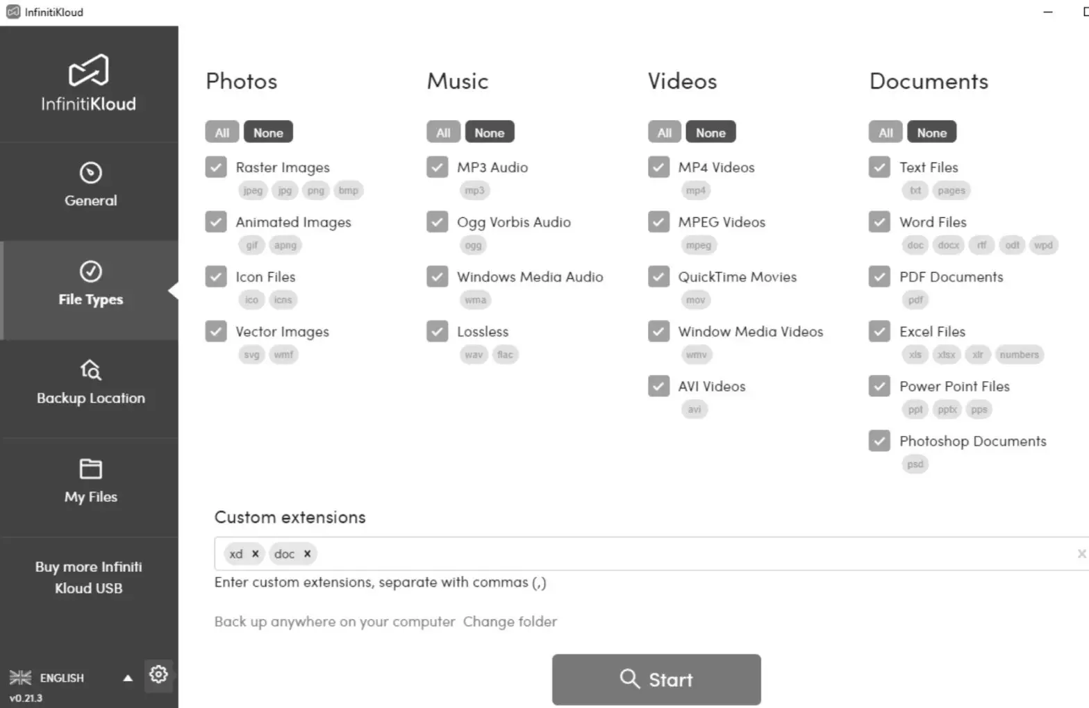Open the My Files folder icon
Image resolution: width=1089 pixels, height=708 pixels.
click(x=91, y=469)
